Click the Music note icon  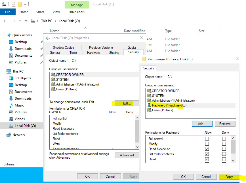click(11, 105)
